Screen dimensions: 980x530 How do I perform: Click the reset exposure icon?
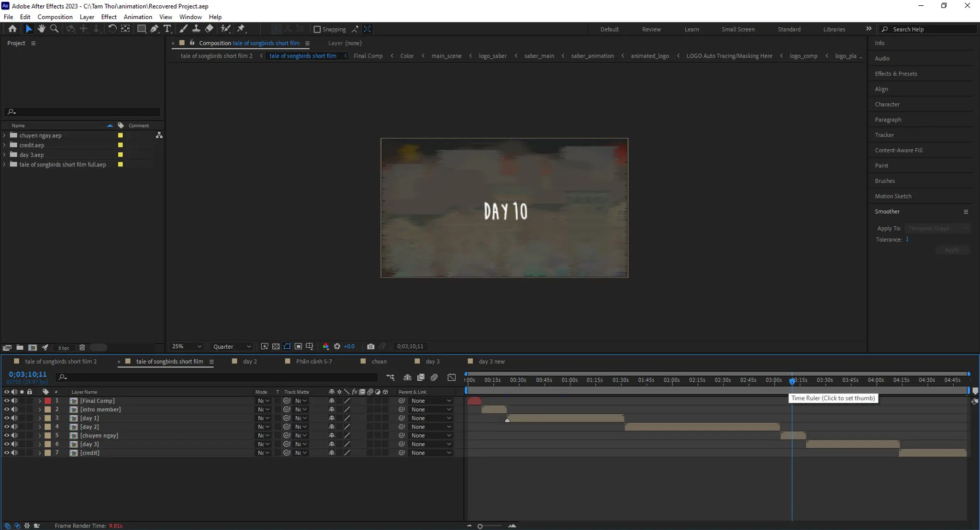point(337,346)
